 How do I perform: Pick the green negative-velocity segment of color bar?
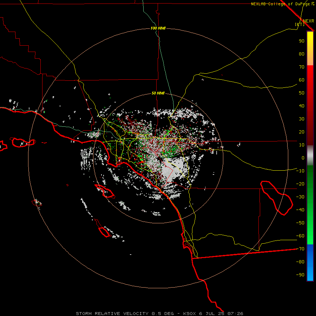click(310, 205)
